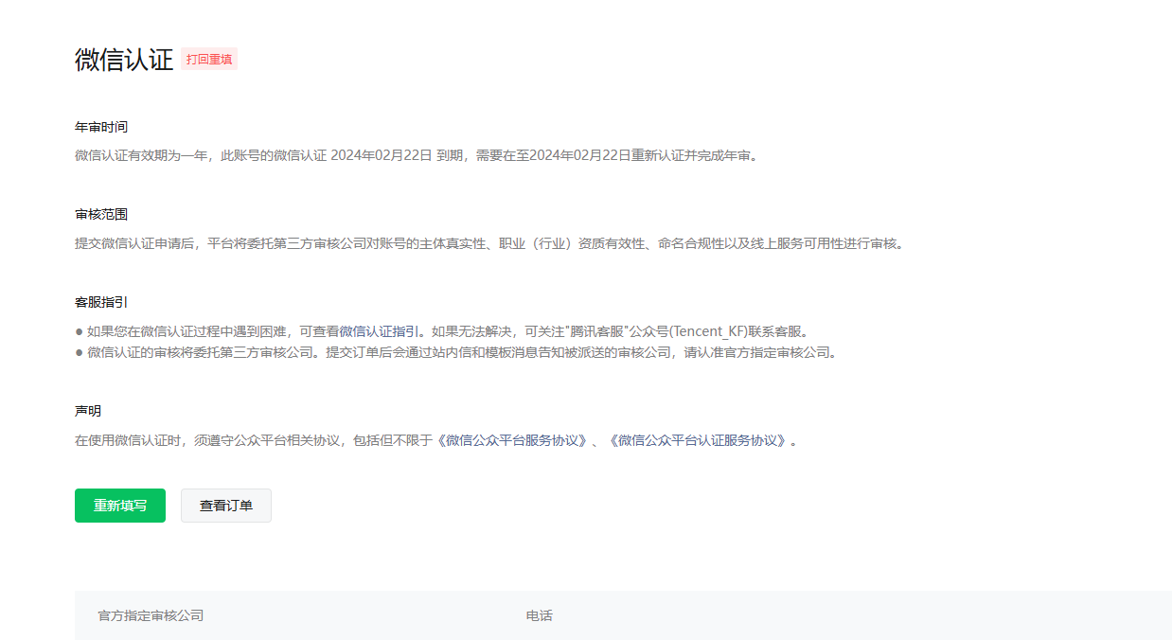Select the 微信认证 page title
Screen dimensions: 1172x640
[x=124, y=59]
